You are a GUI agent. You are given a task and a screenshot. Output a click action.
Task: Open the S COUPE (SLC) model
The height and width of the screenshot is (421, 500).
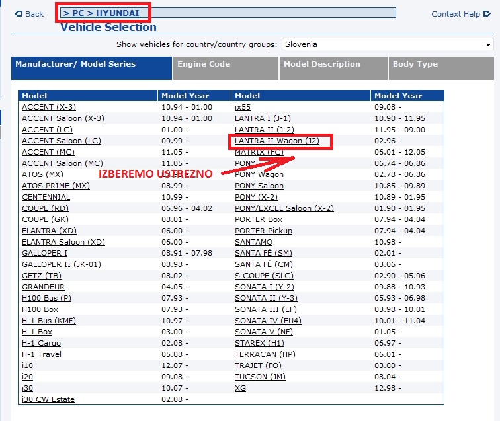pyautogui.click(x=264, y=276)
